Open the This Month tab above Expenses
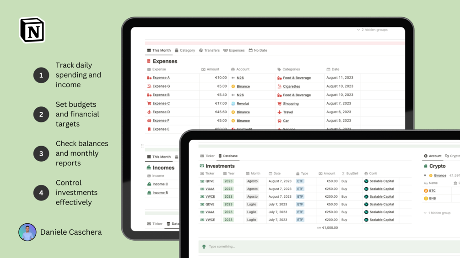Image resolution: width=460 pixels, height=258 pixels. [x=159, y=50]
